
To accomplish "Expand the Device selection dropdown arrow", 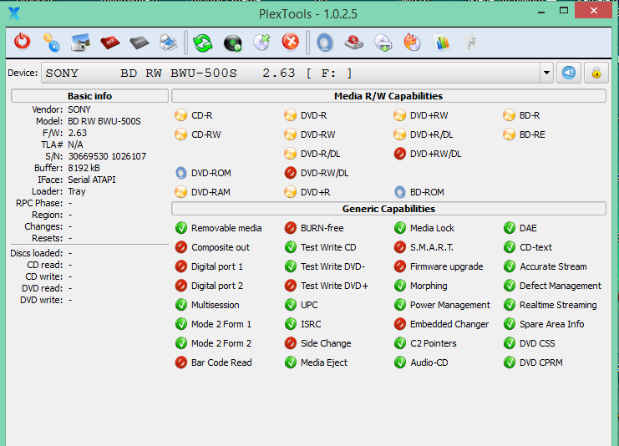I will coord(546,73).
